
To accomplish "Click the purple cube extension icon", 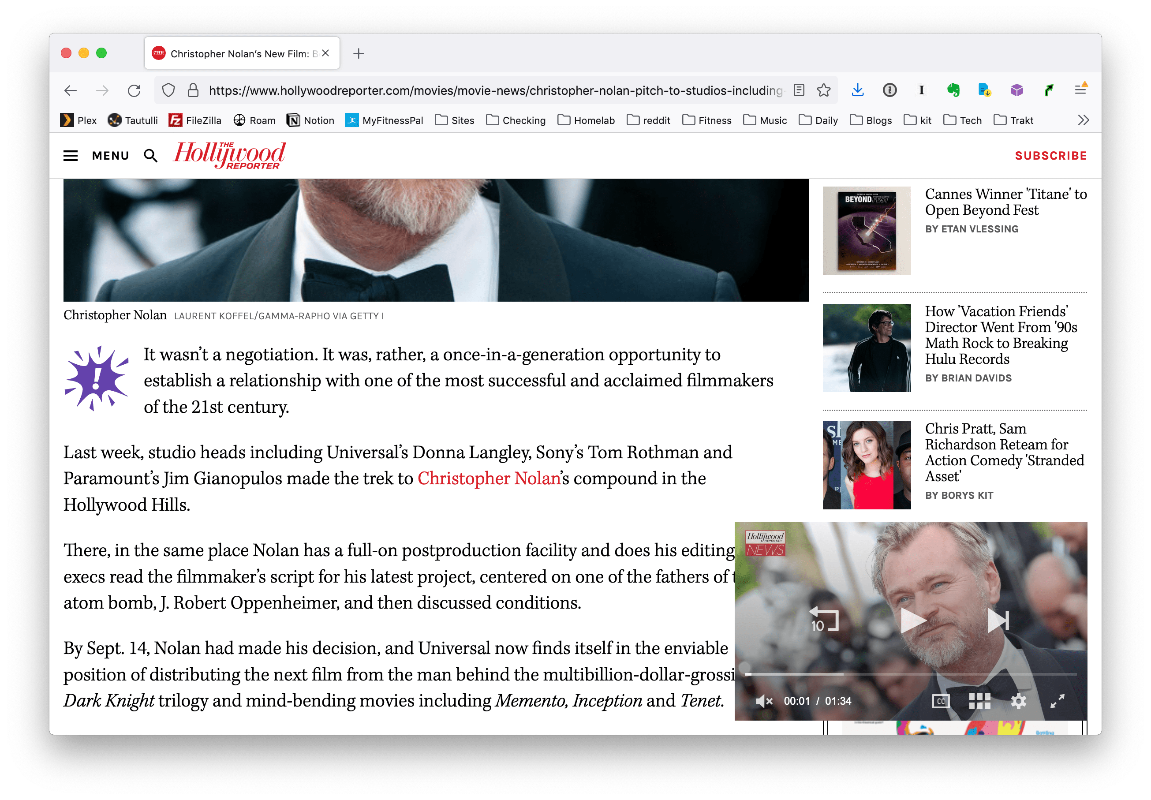I will click(x=1016, y=90).
